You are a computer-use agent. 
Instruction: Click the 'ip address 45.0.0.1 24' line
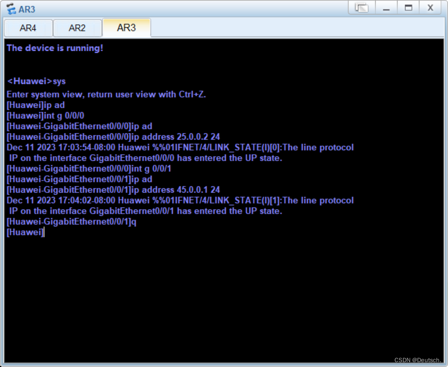(x=113, y=190)
